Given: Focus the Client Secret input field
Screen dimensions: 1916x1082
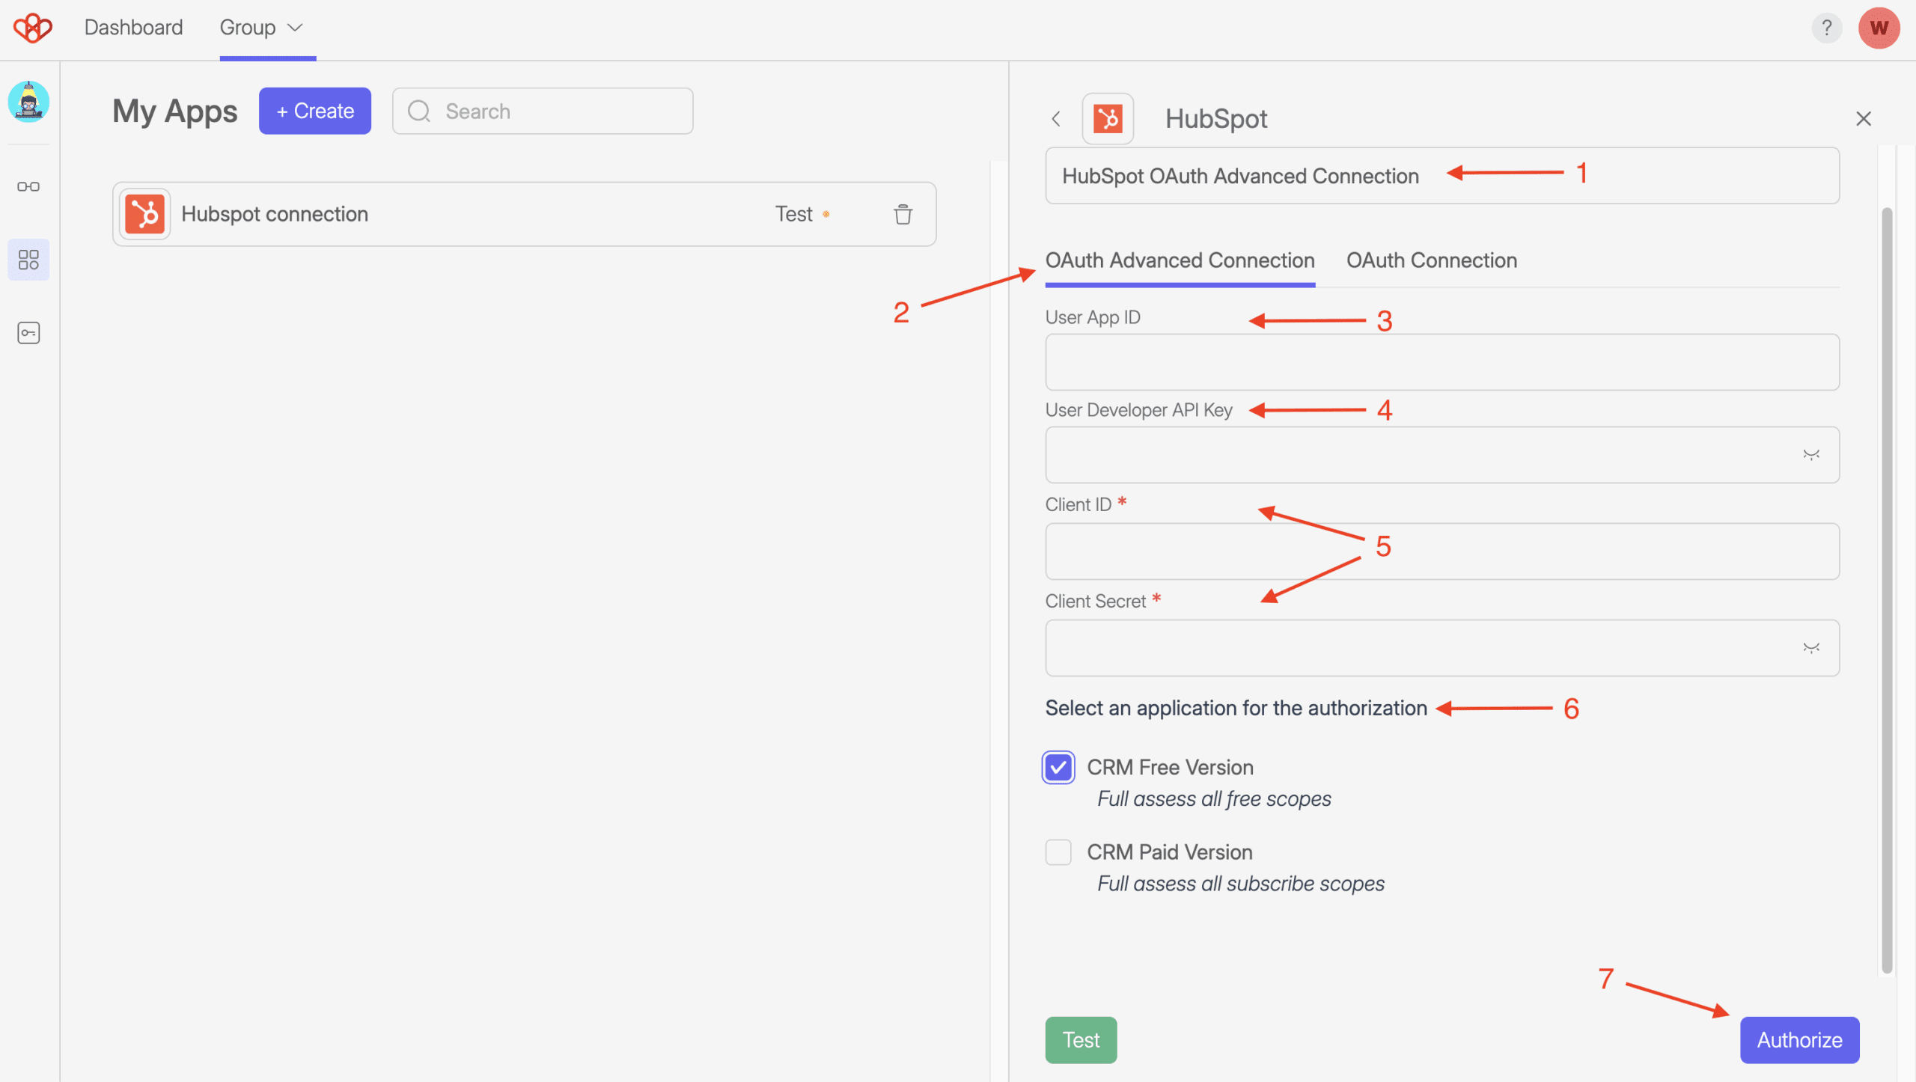Looking at the screenshot, I should click(1441, 648).
